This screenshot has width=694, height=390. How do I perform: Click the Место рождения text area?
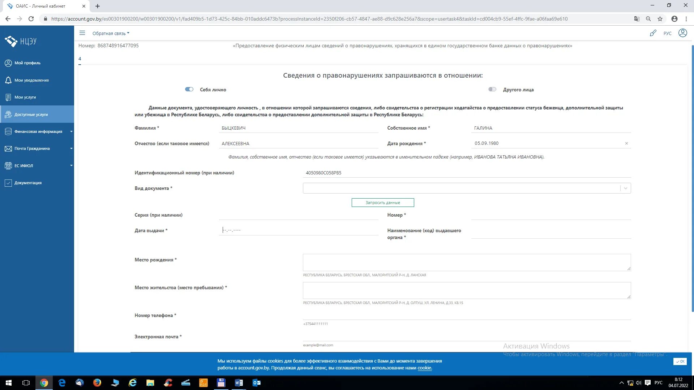(467, 262)
